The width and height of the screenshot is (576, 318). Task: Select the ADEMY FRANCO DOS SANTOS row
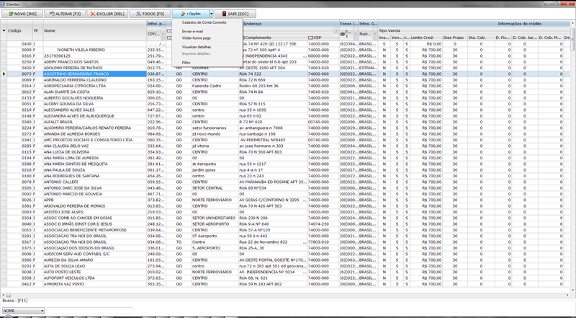point(72,61)
